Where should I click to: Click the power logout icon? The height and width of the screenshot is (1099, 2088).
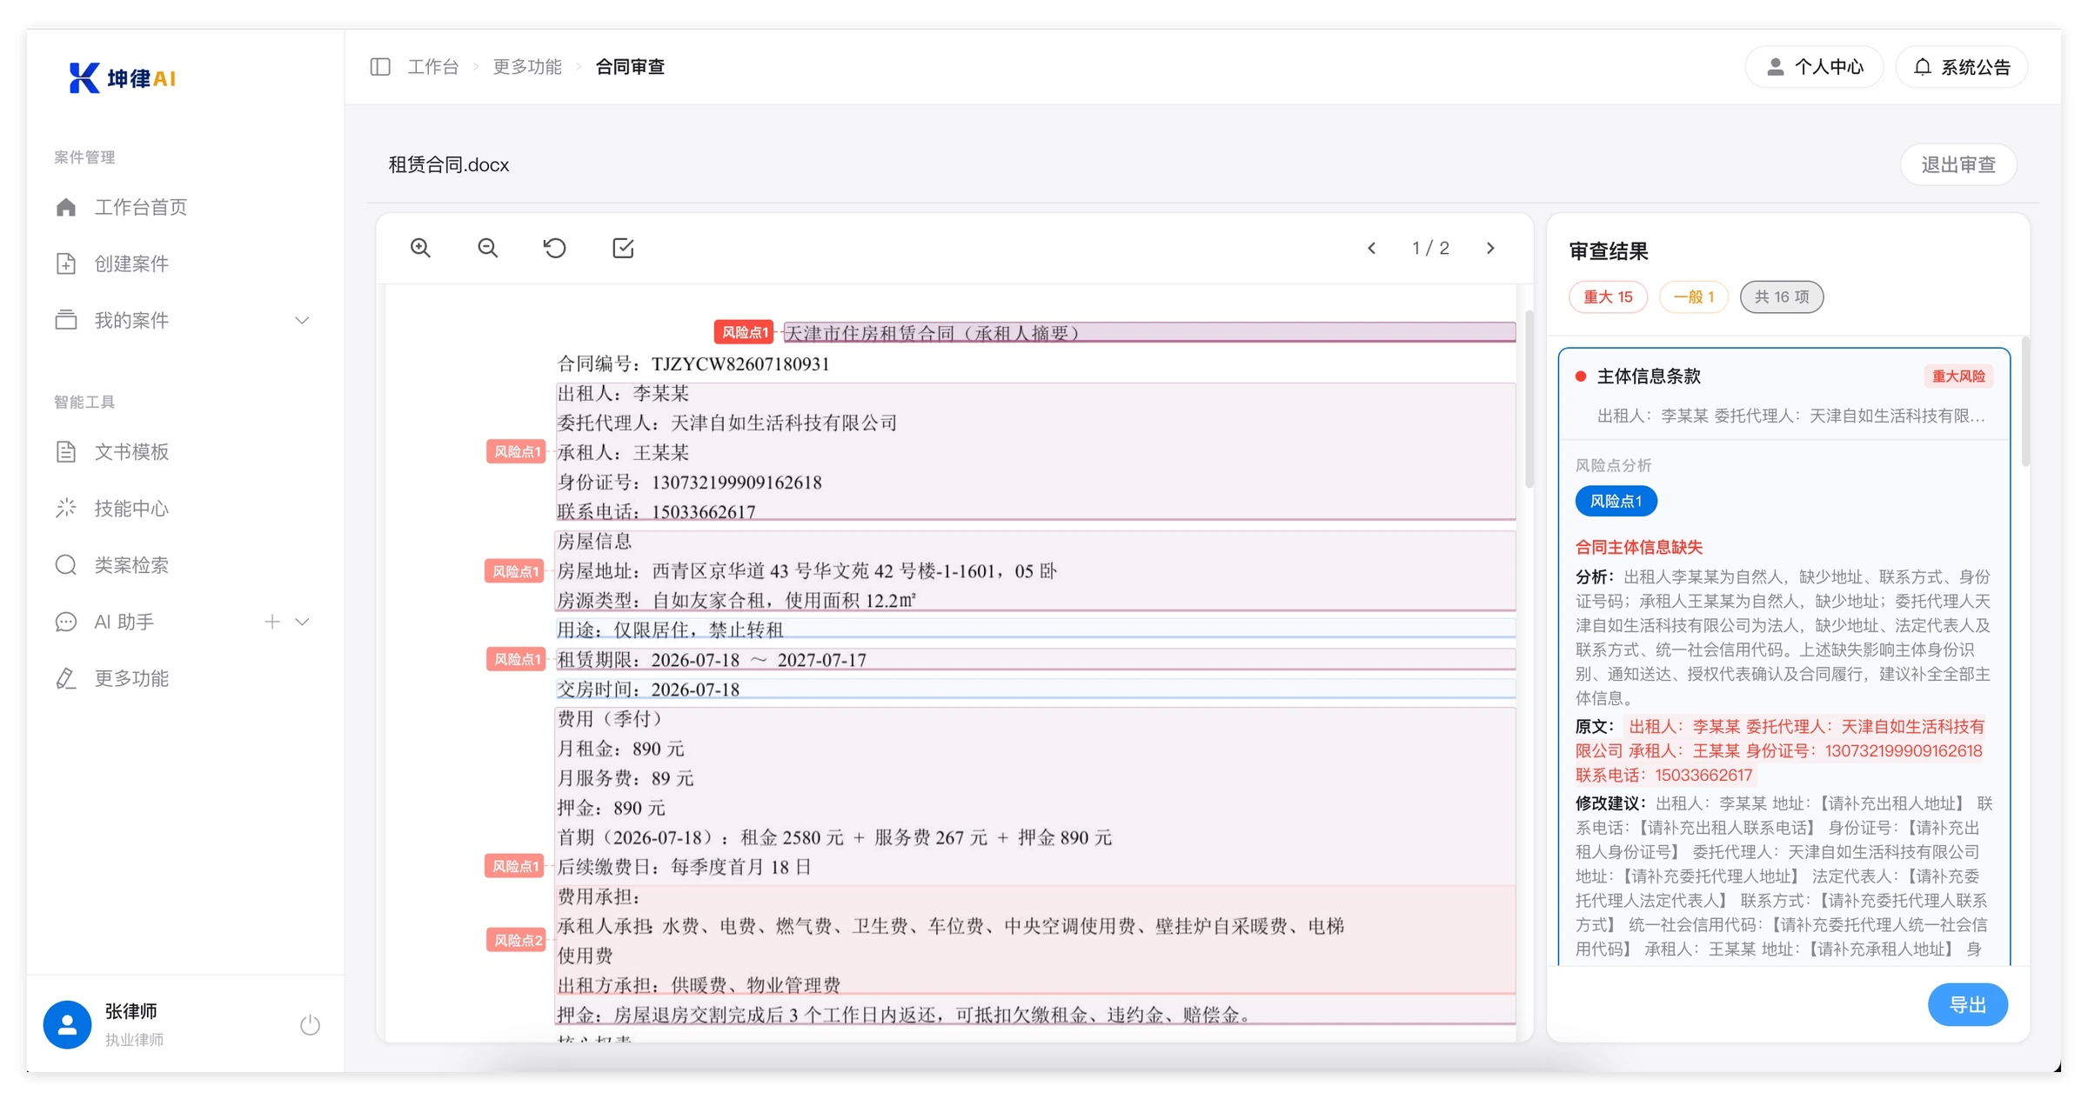[310, 1025]
